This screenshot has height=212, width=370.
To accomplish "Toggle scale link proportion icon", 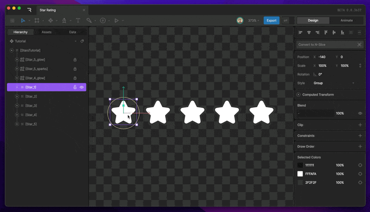I will 360,66.
